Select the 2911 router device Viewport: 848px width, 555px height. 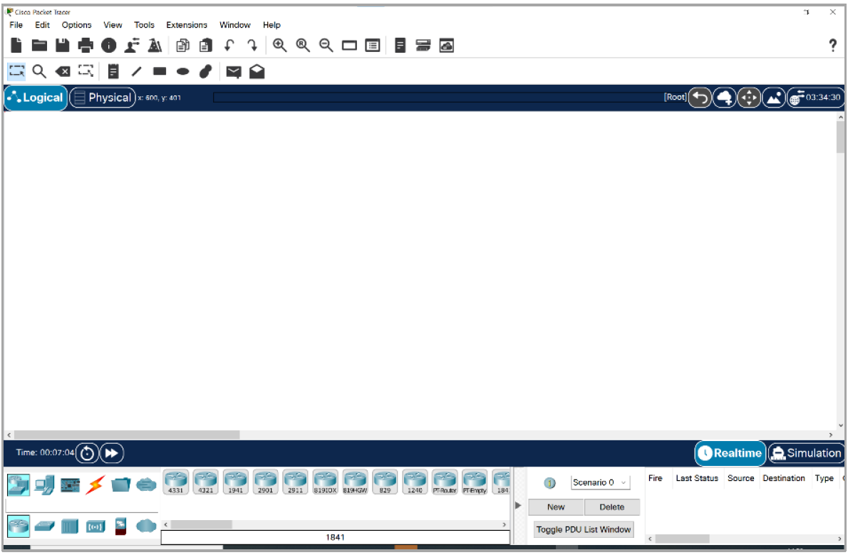pos(295,482)
